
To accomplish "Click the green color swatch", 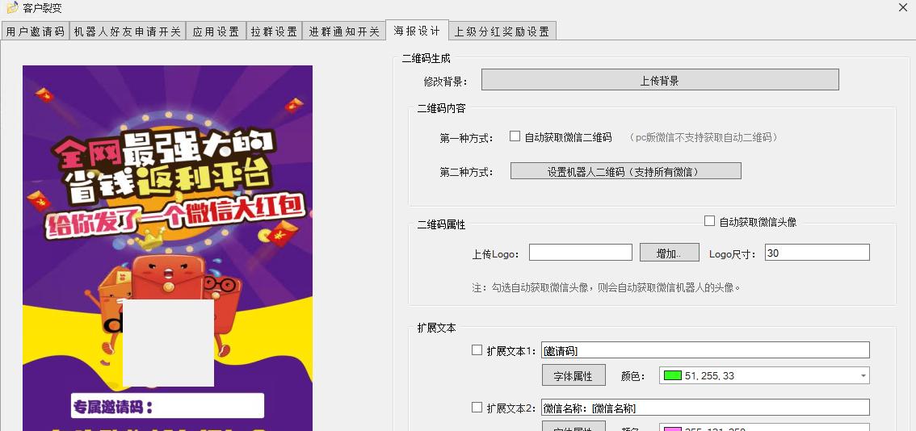I will tap(672, 375).
